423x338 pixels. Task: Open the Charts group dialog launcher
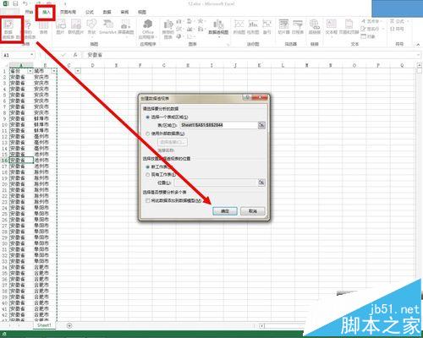(228, 44)
